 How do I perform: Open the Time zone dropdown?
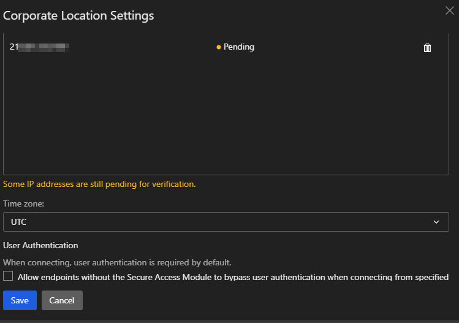(x=226, y=222)
